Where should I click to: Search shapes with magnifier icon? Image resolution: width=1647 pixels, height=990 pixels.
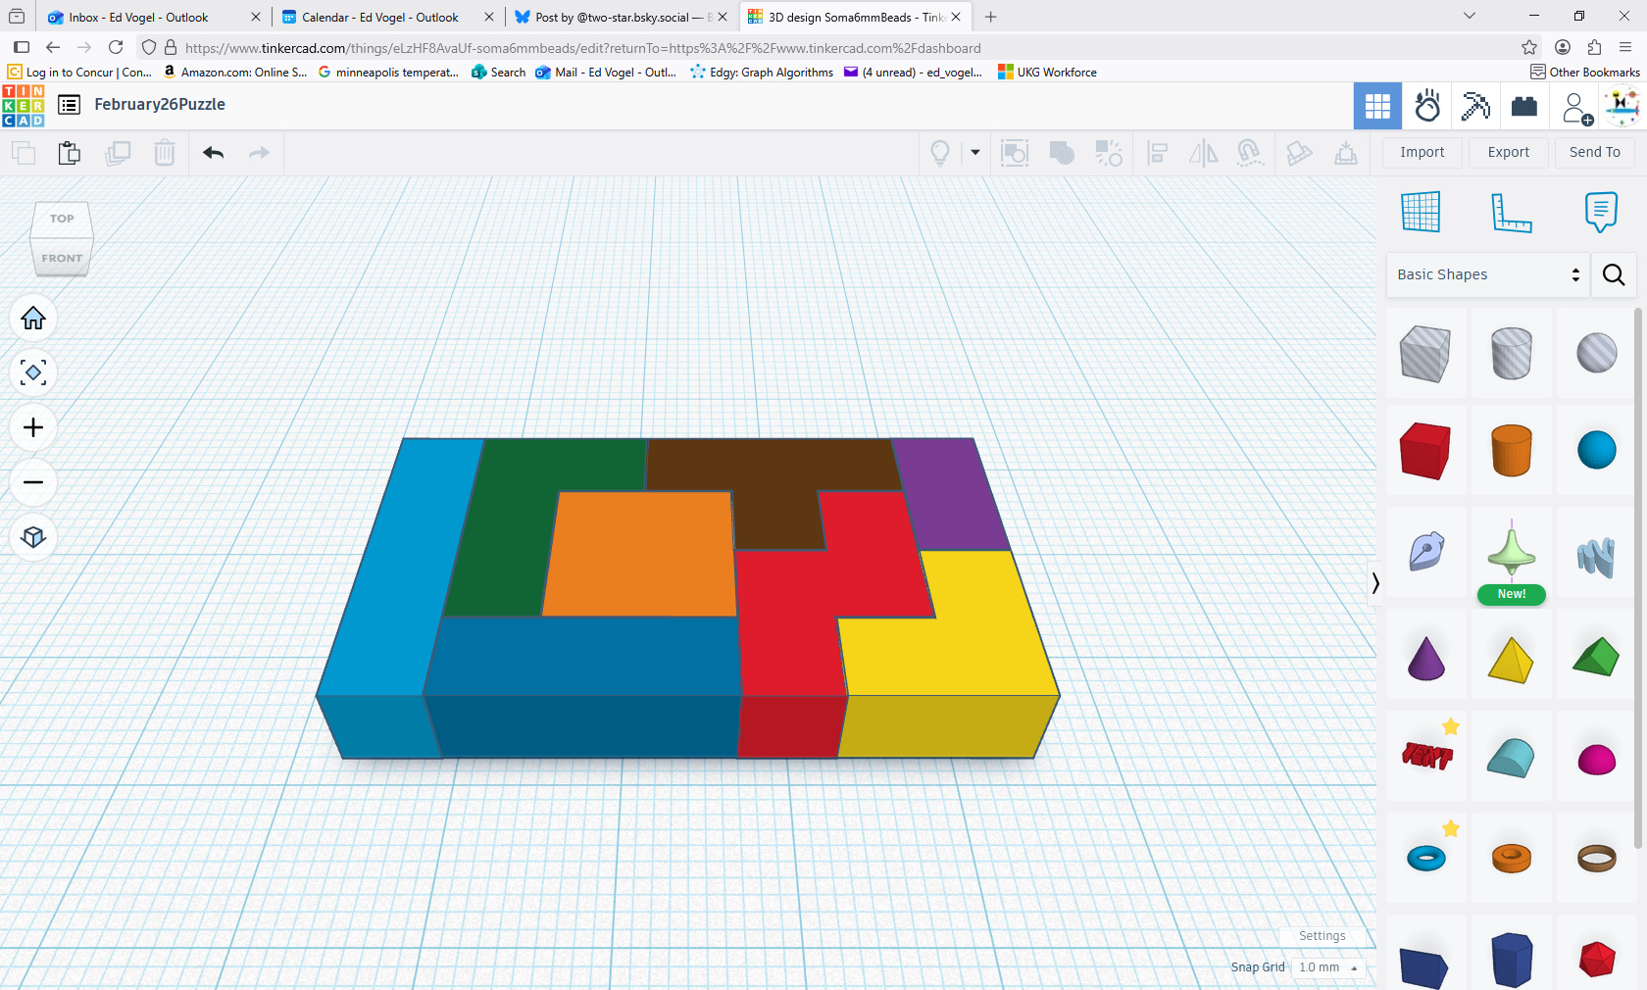[x=1614, y=274]
